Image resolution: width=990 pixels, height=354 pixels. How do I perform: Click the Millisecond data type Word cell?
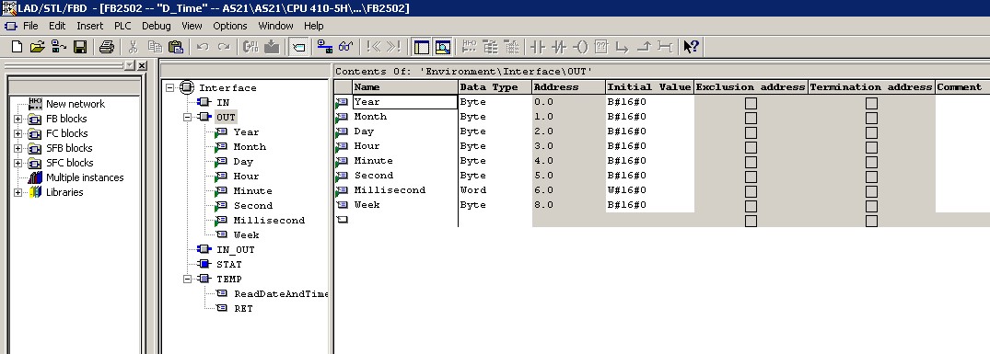click(x=495, y=190)
